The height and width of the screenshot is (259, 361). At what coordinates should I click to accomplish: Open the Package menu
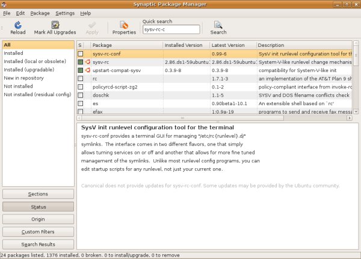(40, 13)
